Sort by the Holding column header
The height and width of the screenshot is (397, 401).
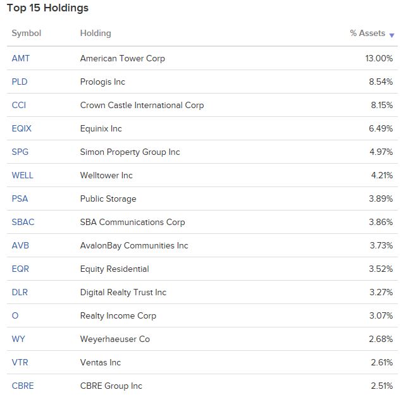pyautogui.click(x=96, y=34)
